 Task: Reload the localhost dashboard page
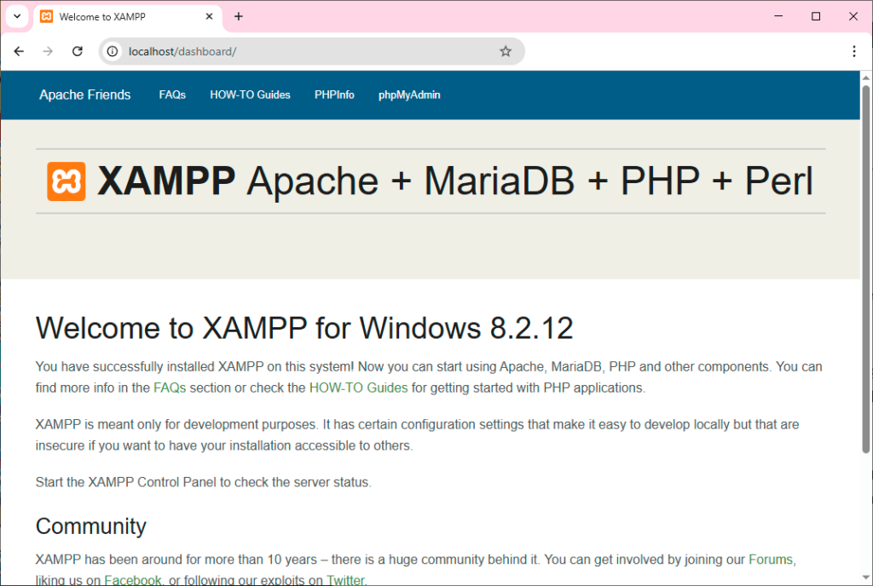[x=78, y=51]
